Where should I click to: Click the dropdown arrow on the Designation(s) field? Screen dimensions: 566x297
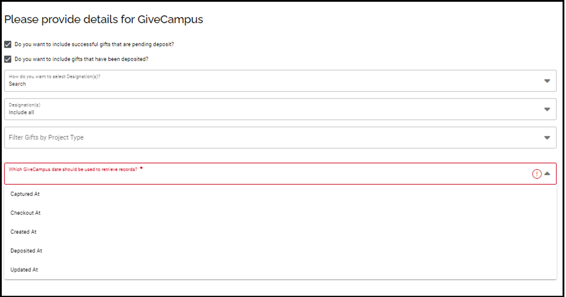(x=547, y=108)
